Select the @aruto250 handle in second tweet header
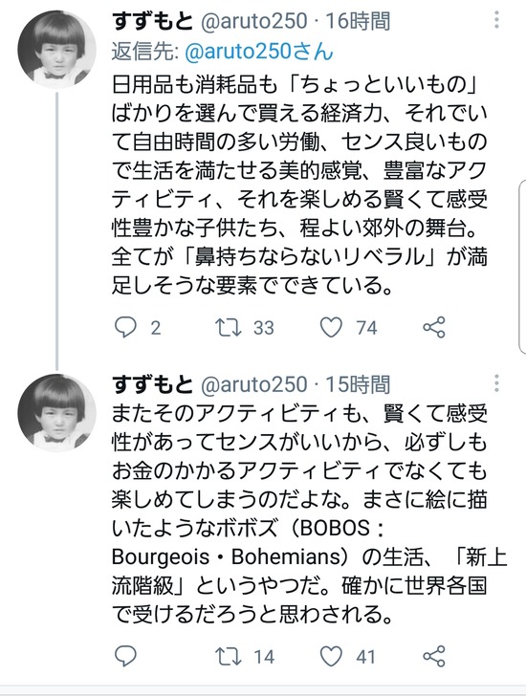This screenshot has height=697, width=526. click(253, 385)
